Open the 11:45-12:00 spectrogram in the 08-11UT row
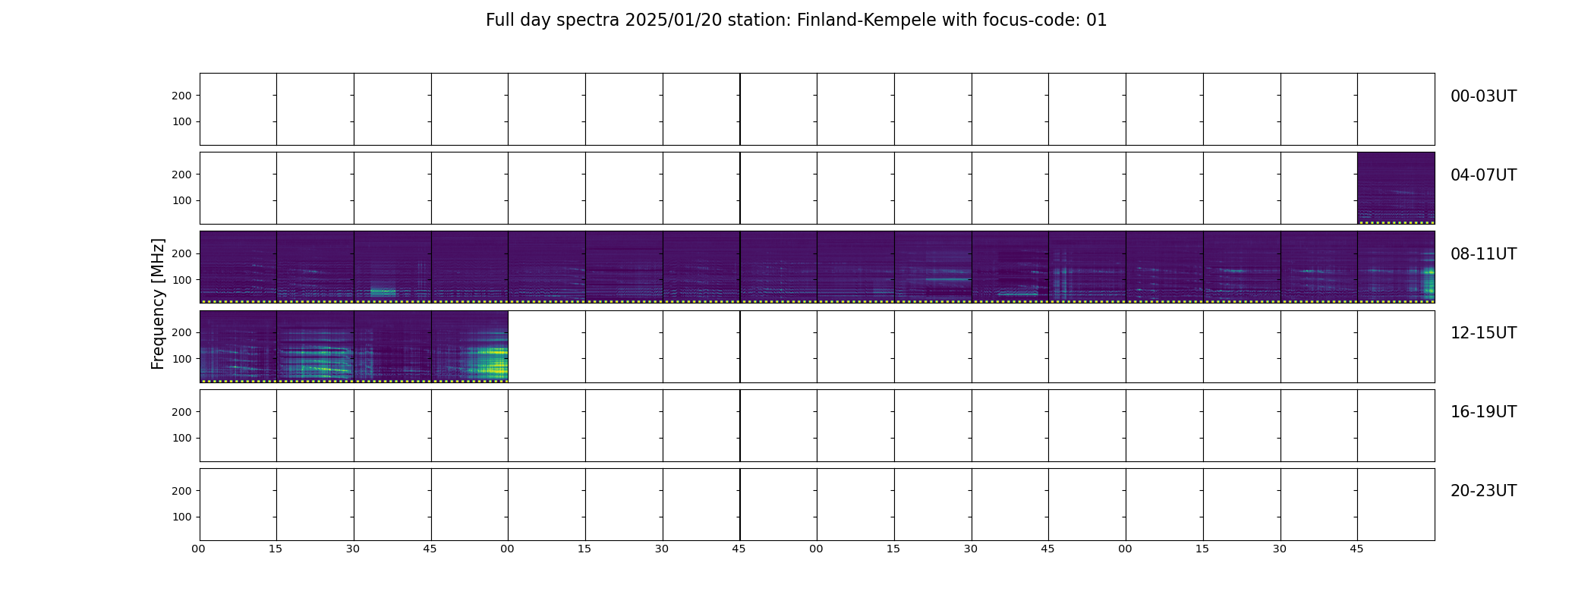Screen dimensions: 1594x607 point(1396,267)
